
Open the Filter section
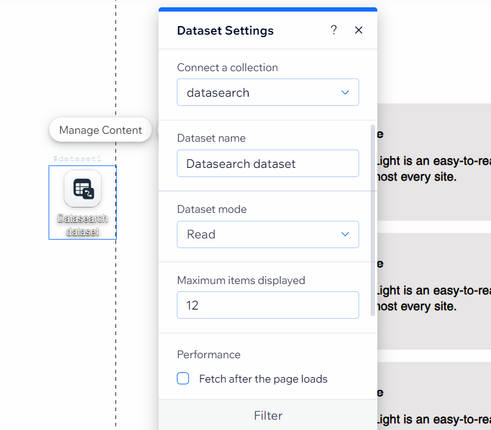coord(268,415)
